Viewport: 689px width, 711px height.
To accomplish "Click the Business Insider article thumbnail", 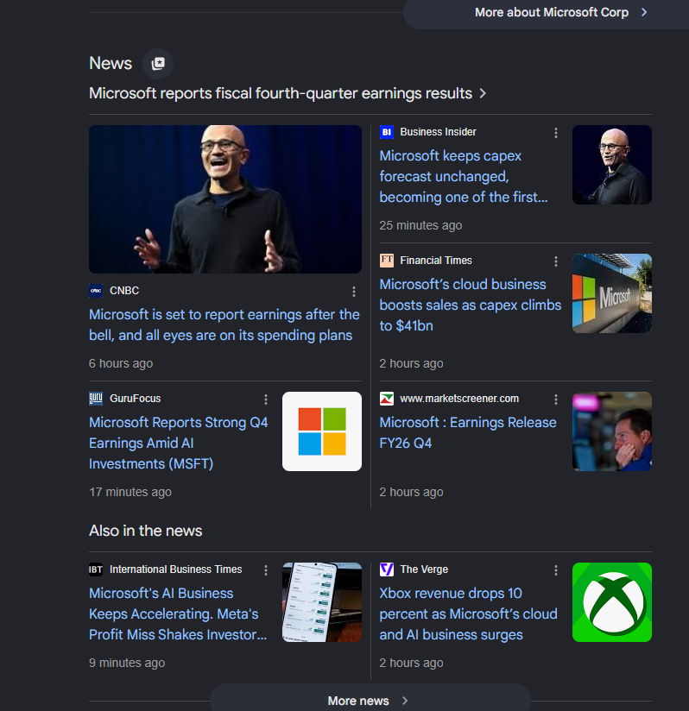I will point(612,165).
